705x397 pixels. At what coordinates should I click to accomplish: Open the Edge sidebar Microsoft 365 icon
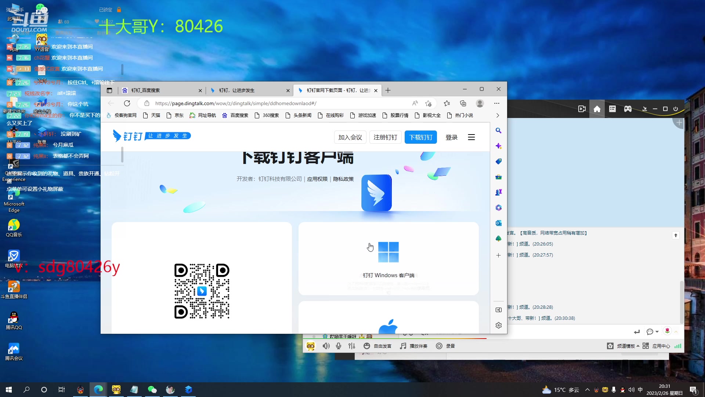(x=498, y=208)
